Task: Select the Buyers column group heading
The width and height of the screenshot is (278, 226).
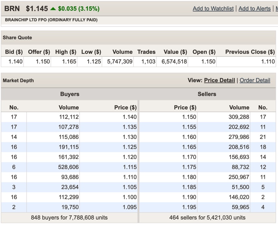Action: pyautogui.click(x=70, y=94)
